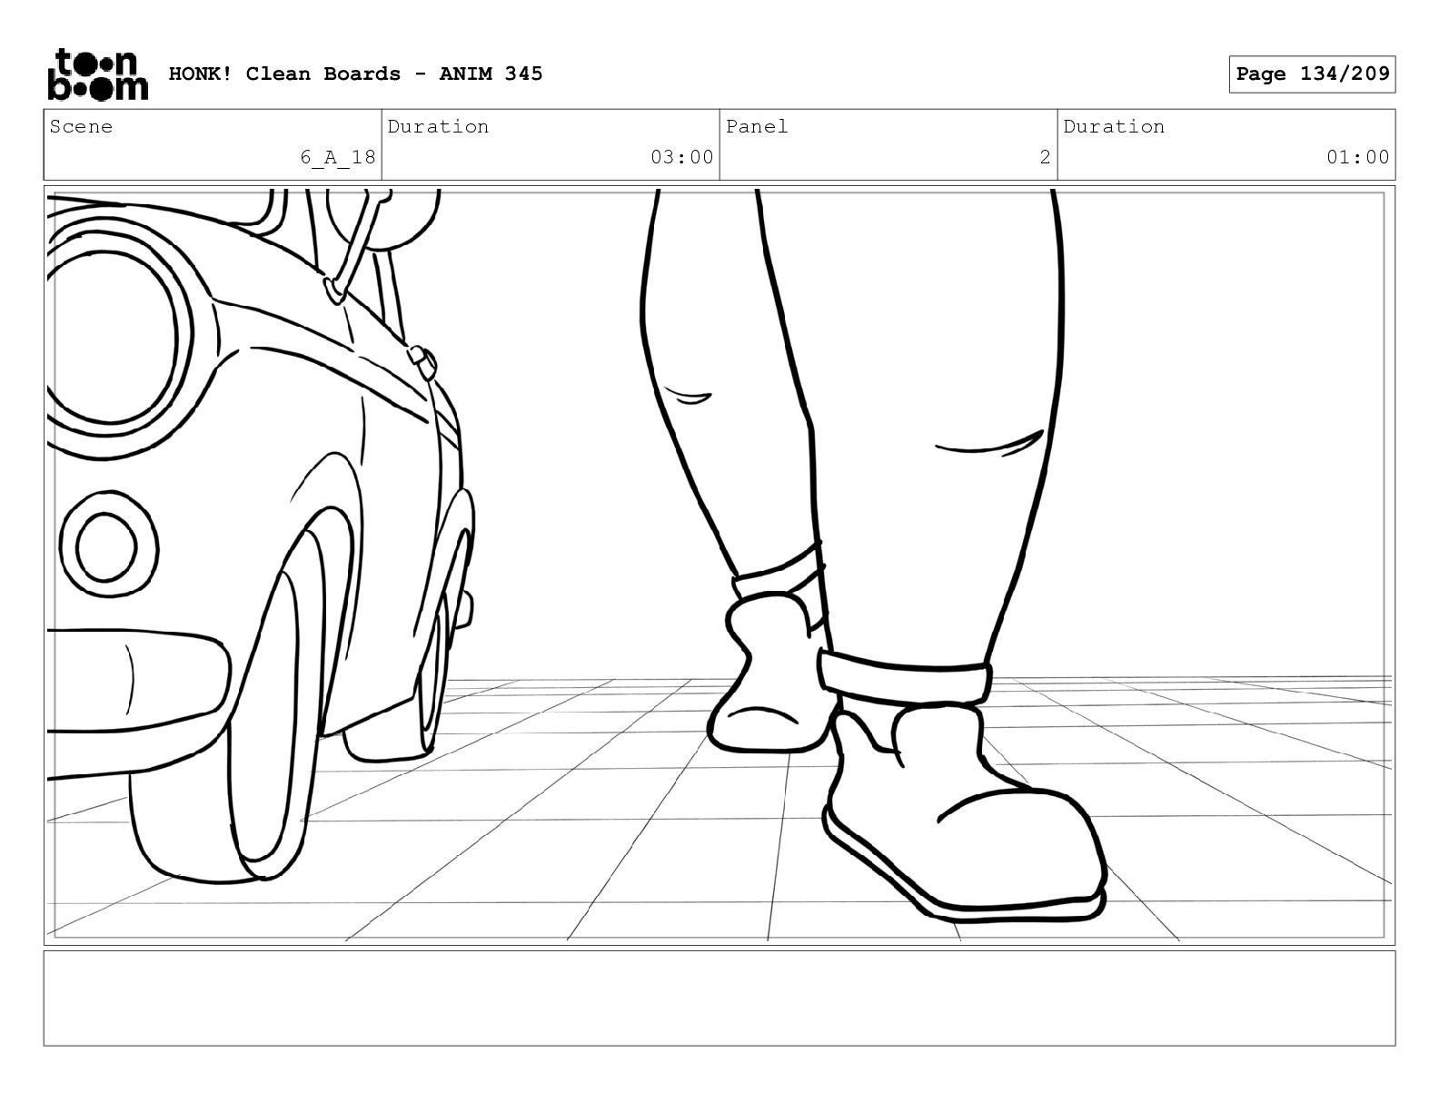Click the Page 134/209 indicator box
The width and height of the screenshot is (1439, 1111).
pos(1312,74)
